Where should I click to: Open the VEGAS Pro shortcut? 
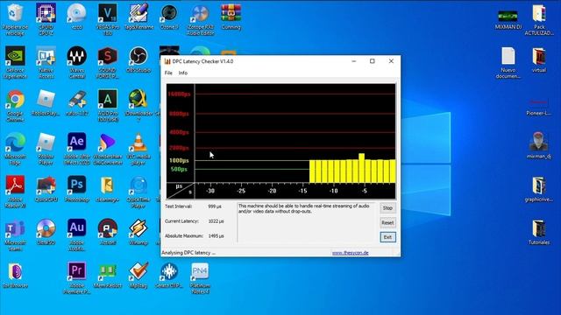pos(107,19)
